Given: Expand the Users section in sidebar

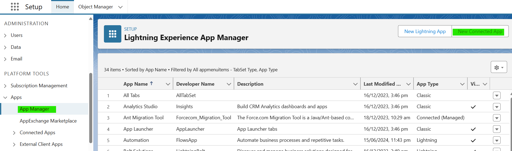Looking at the screenshot, I should pos(5,36).
